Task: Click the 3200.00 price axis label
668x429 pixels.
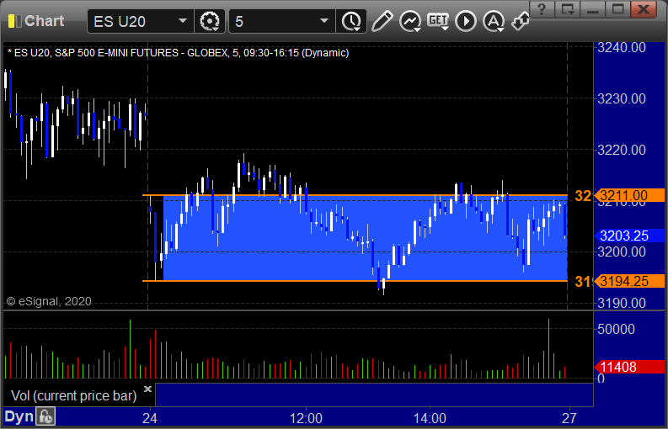Action: click(x=622, y=252)
